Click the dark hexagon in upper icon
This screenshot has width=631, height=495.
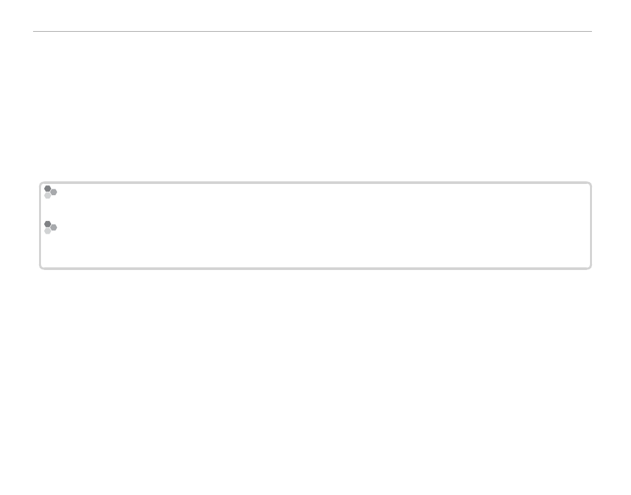48,189
